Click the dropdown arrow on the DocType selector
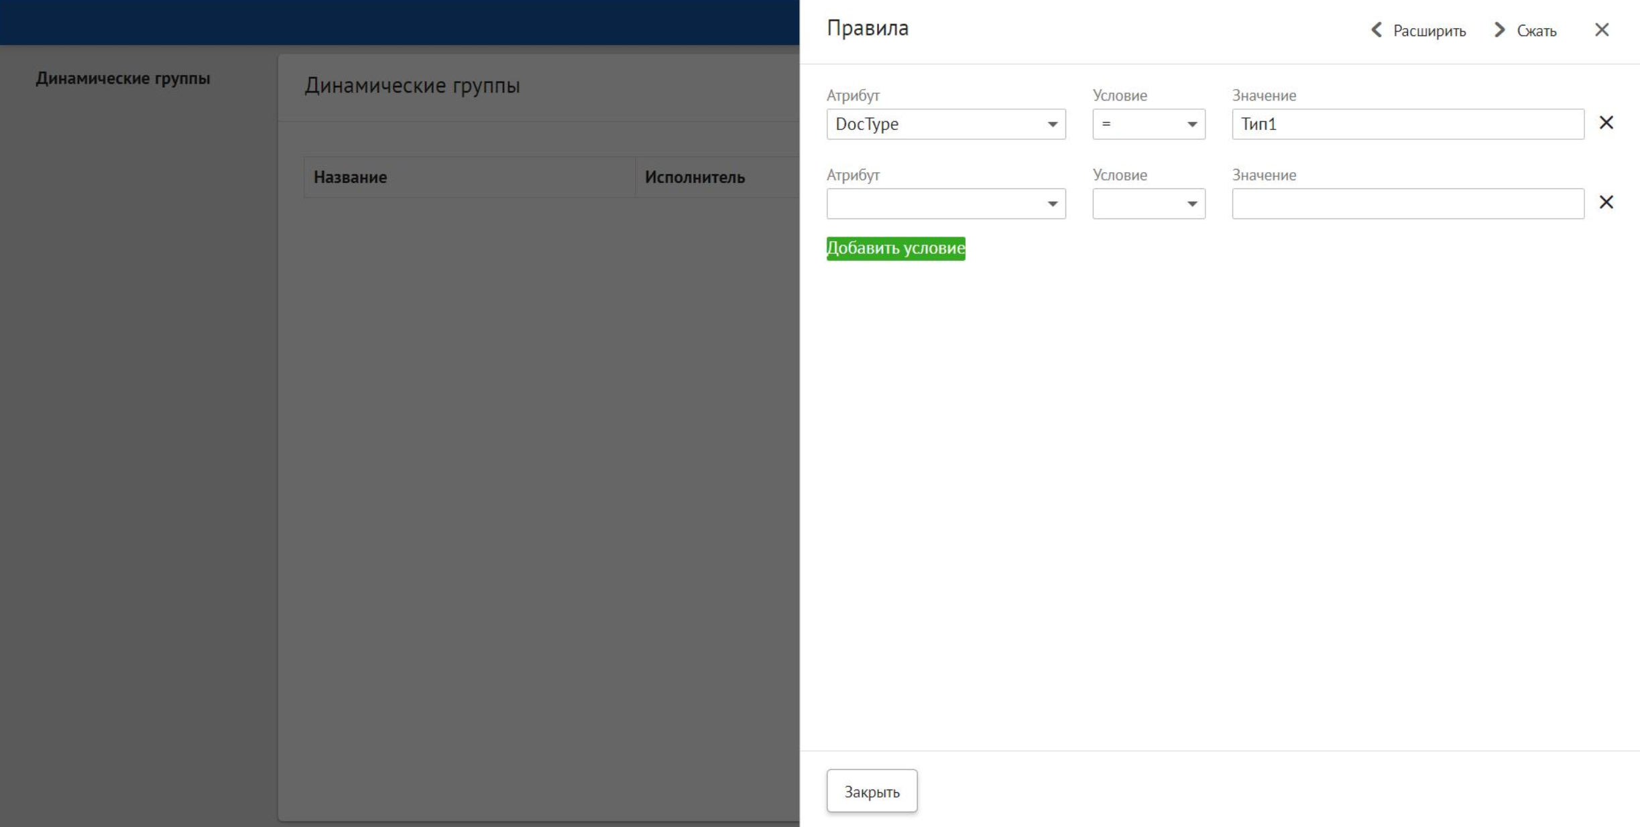Screen dimensions: 1640x827 click(x=1051, y=124)
